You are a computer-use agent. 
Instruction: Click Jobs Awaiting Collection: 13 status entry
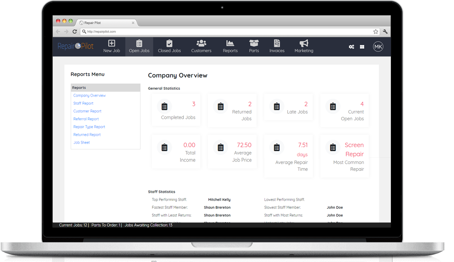coord(149,225)
